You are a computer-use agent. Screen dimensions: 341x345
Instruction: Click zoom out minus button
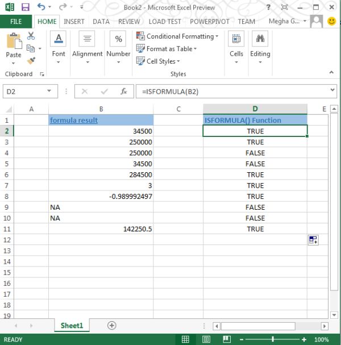coord(242,339)
